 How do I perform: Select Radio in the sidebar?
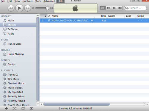18,34
